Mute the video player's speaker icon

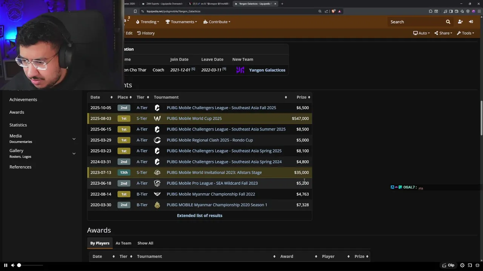point(13,265)
